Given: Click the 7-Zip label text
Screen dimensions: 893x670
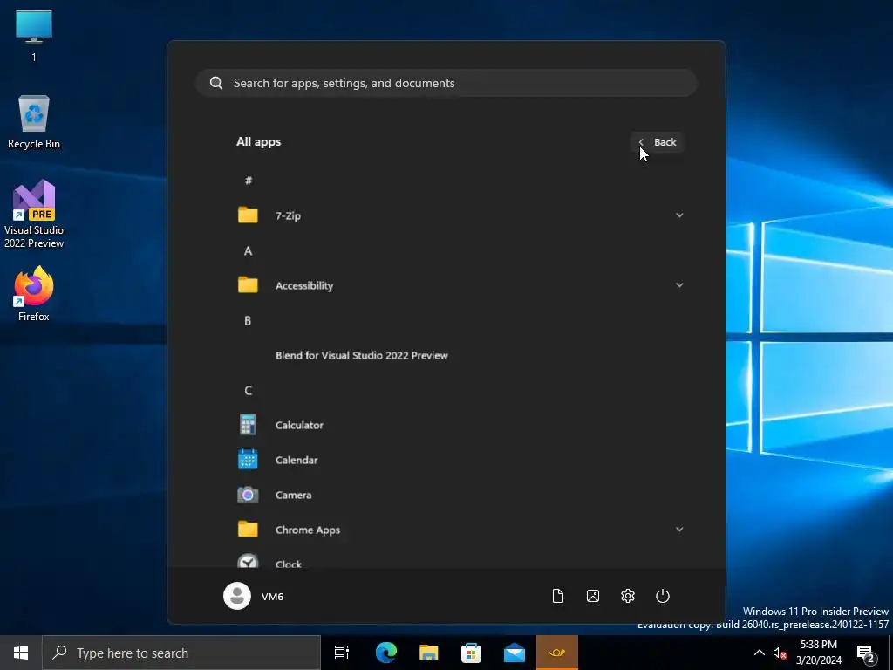Looking at the screenshot, I should pyautogui.click(x=288, y=216).
